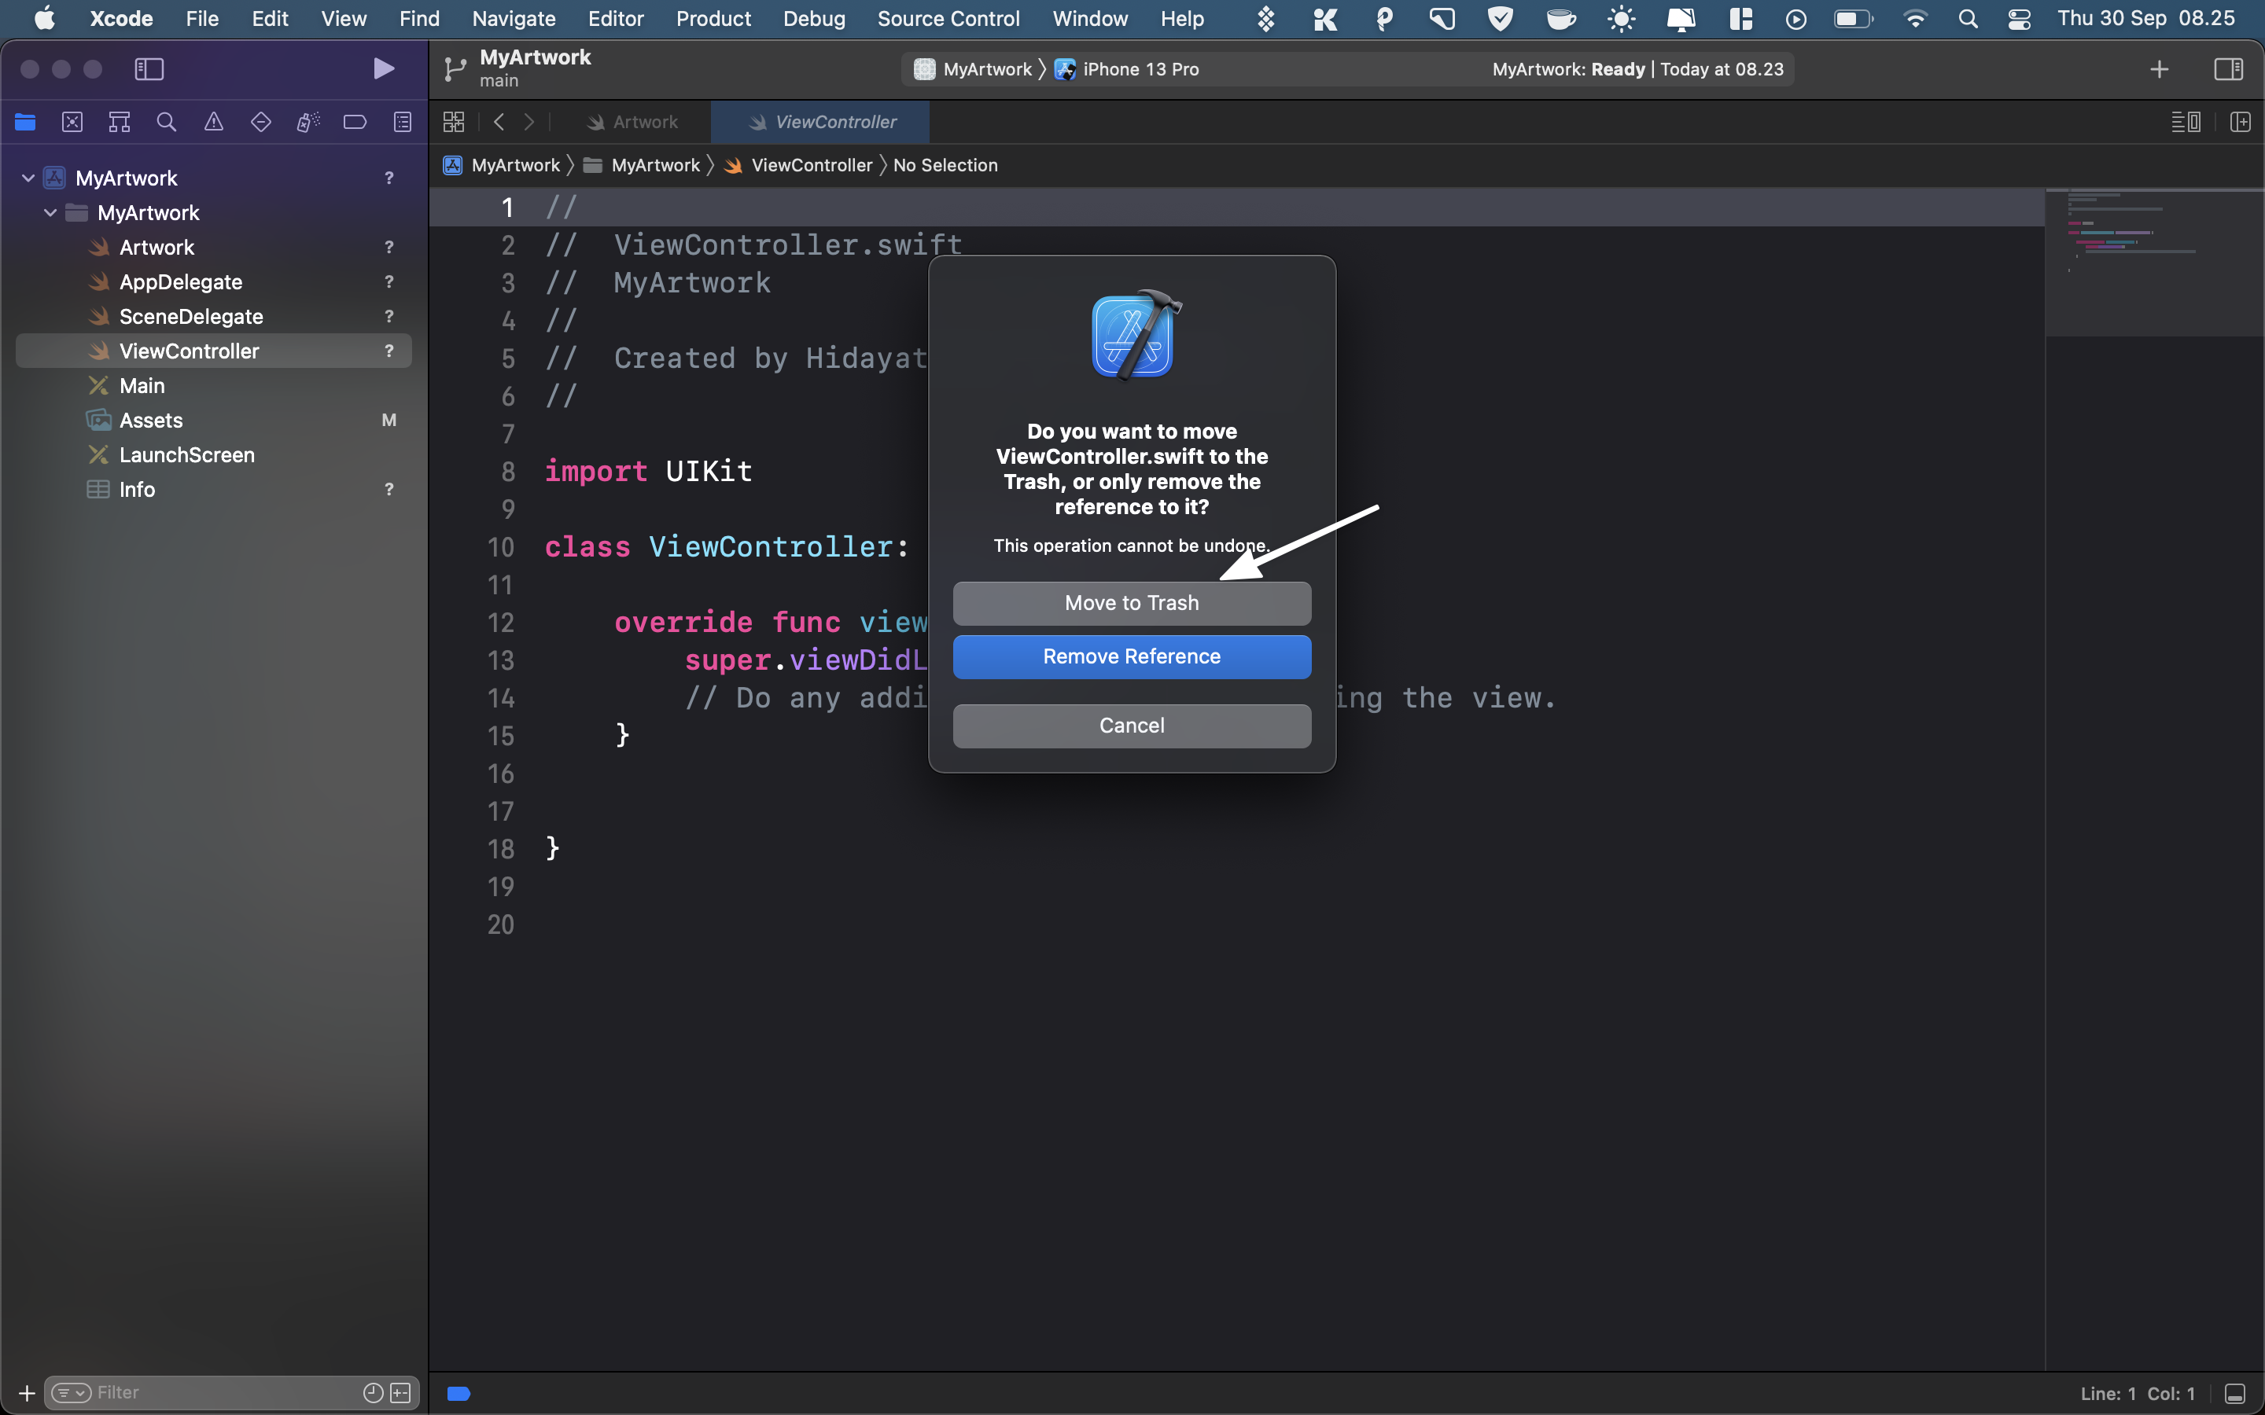Click MyArtwork folder in the jump bar

(x=642, y=166)
